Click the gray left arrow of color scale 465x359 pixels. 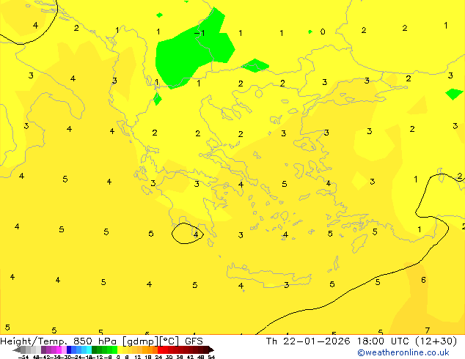coord(17,350)
